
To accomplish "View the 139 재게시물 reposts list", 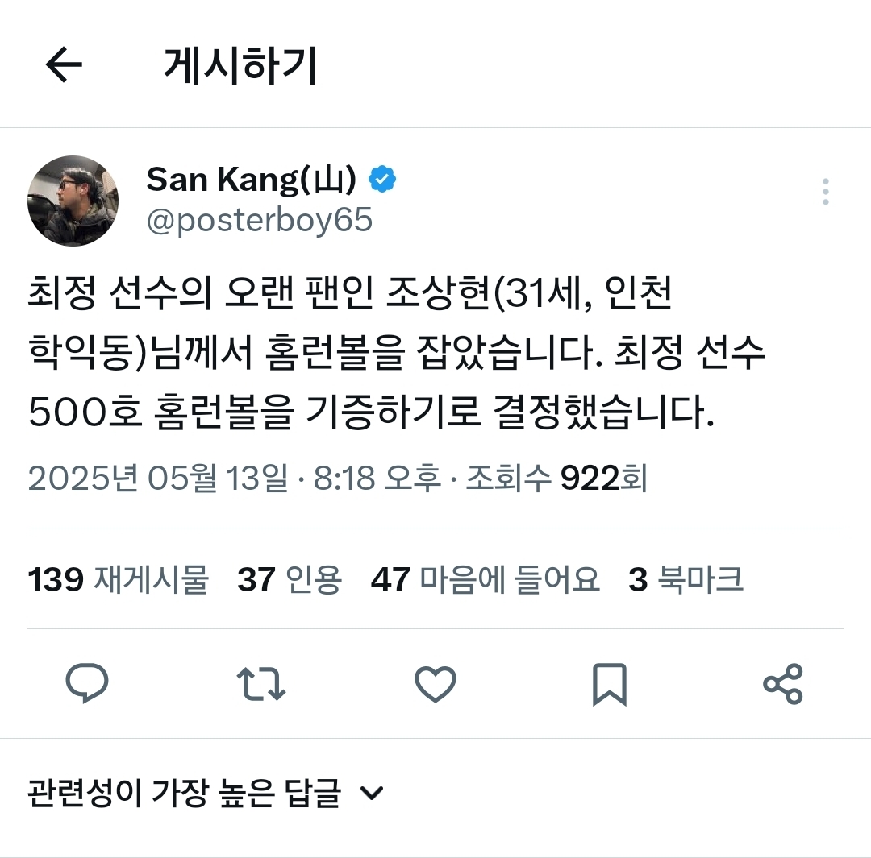I will pyautogui.click(x=118, y=579).
